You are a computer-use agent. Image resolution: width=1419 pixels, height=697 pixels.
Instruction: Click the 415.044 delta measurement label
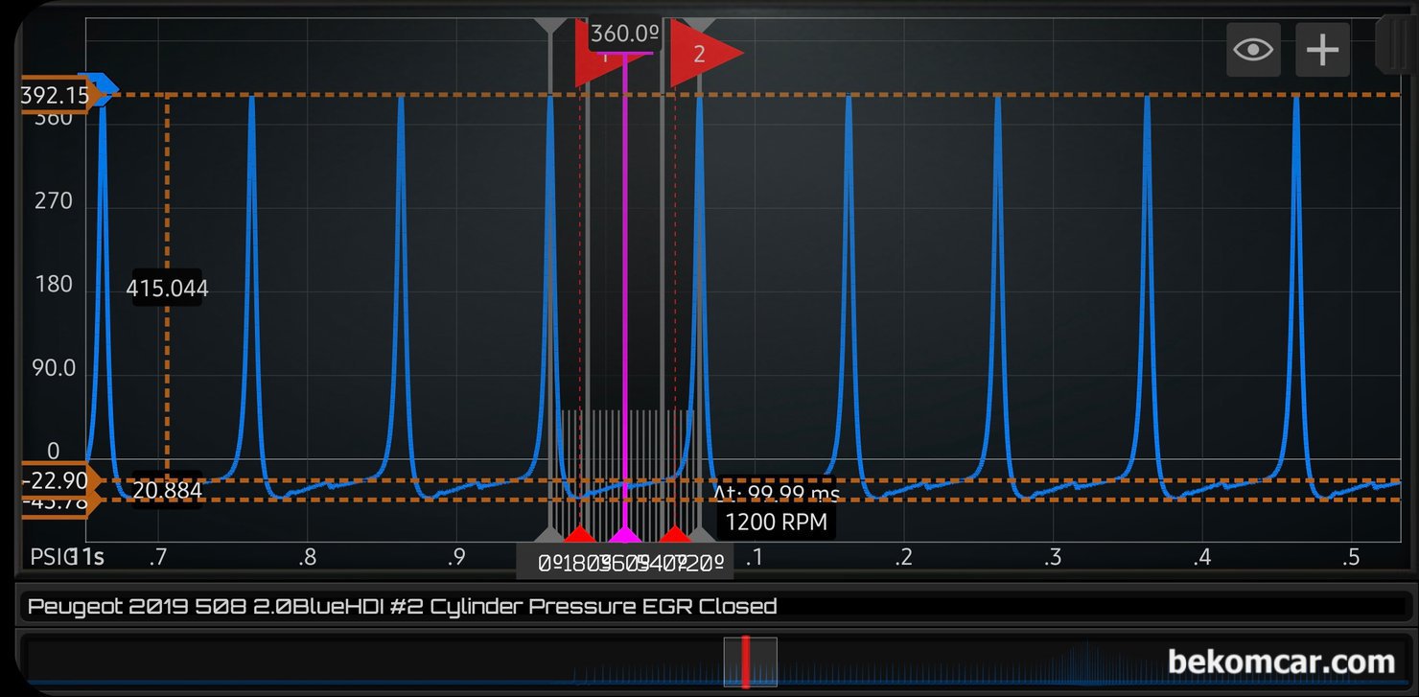167,289
